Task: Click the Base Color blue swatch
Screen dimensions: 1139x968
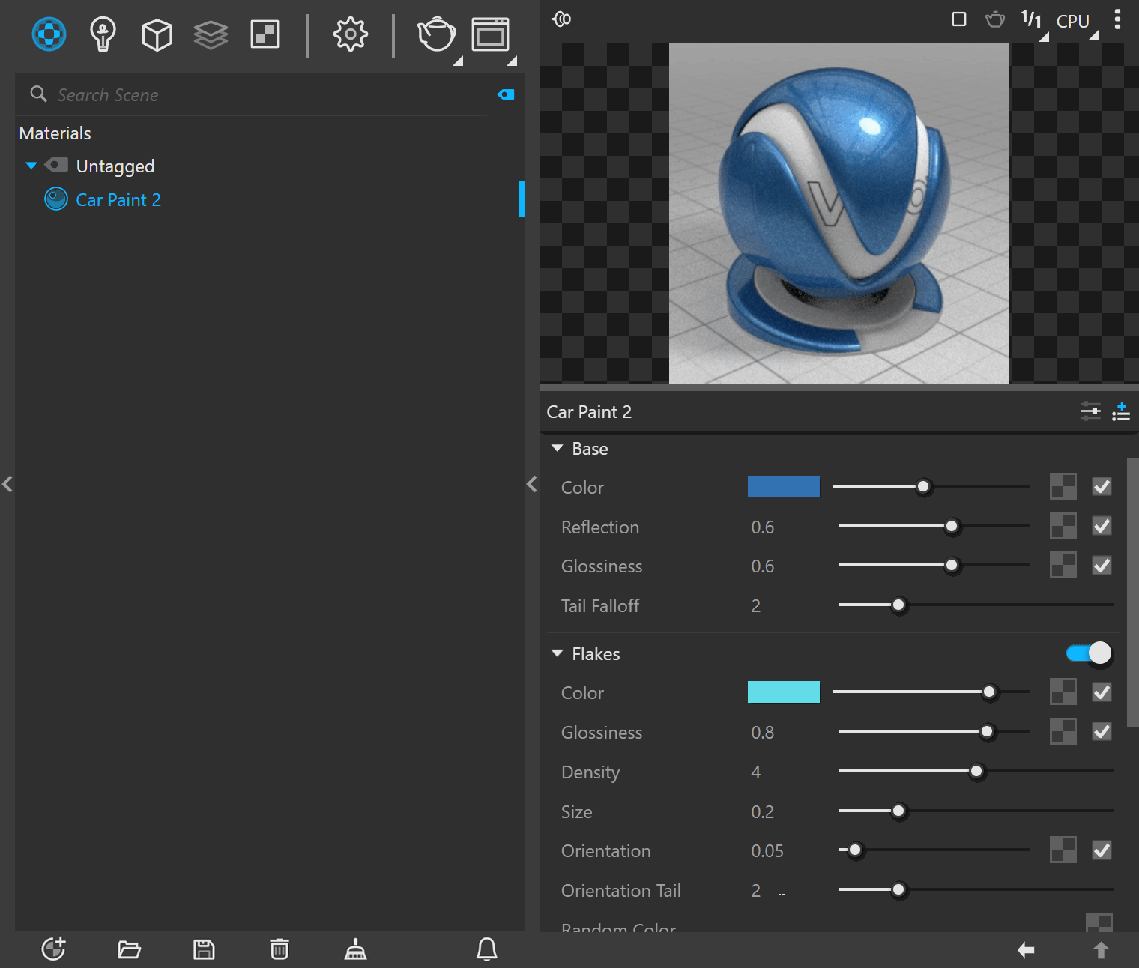Action: click(x=784, y=486)
